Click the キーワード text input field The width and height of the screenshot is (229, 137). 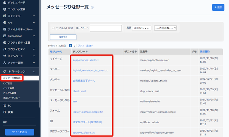106,28
